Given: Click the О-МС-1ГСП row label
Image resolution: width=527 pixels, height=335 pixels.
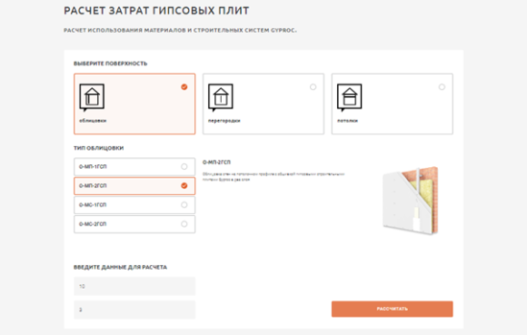Looking at the screenshot, I should [x=93, y=205].
